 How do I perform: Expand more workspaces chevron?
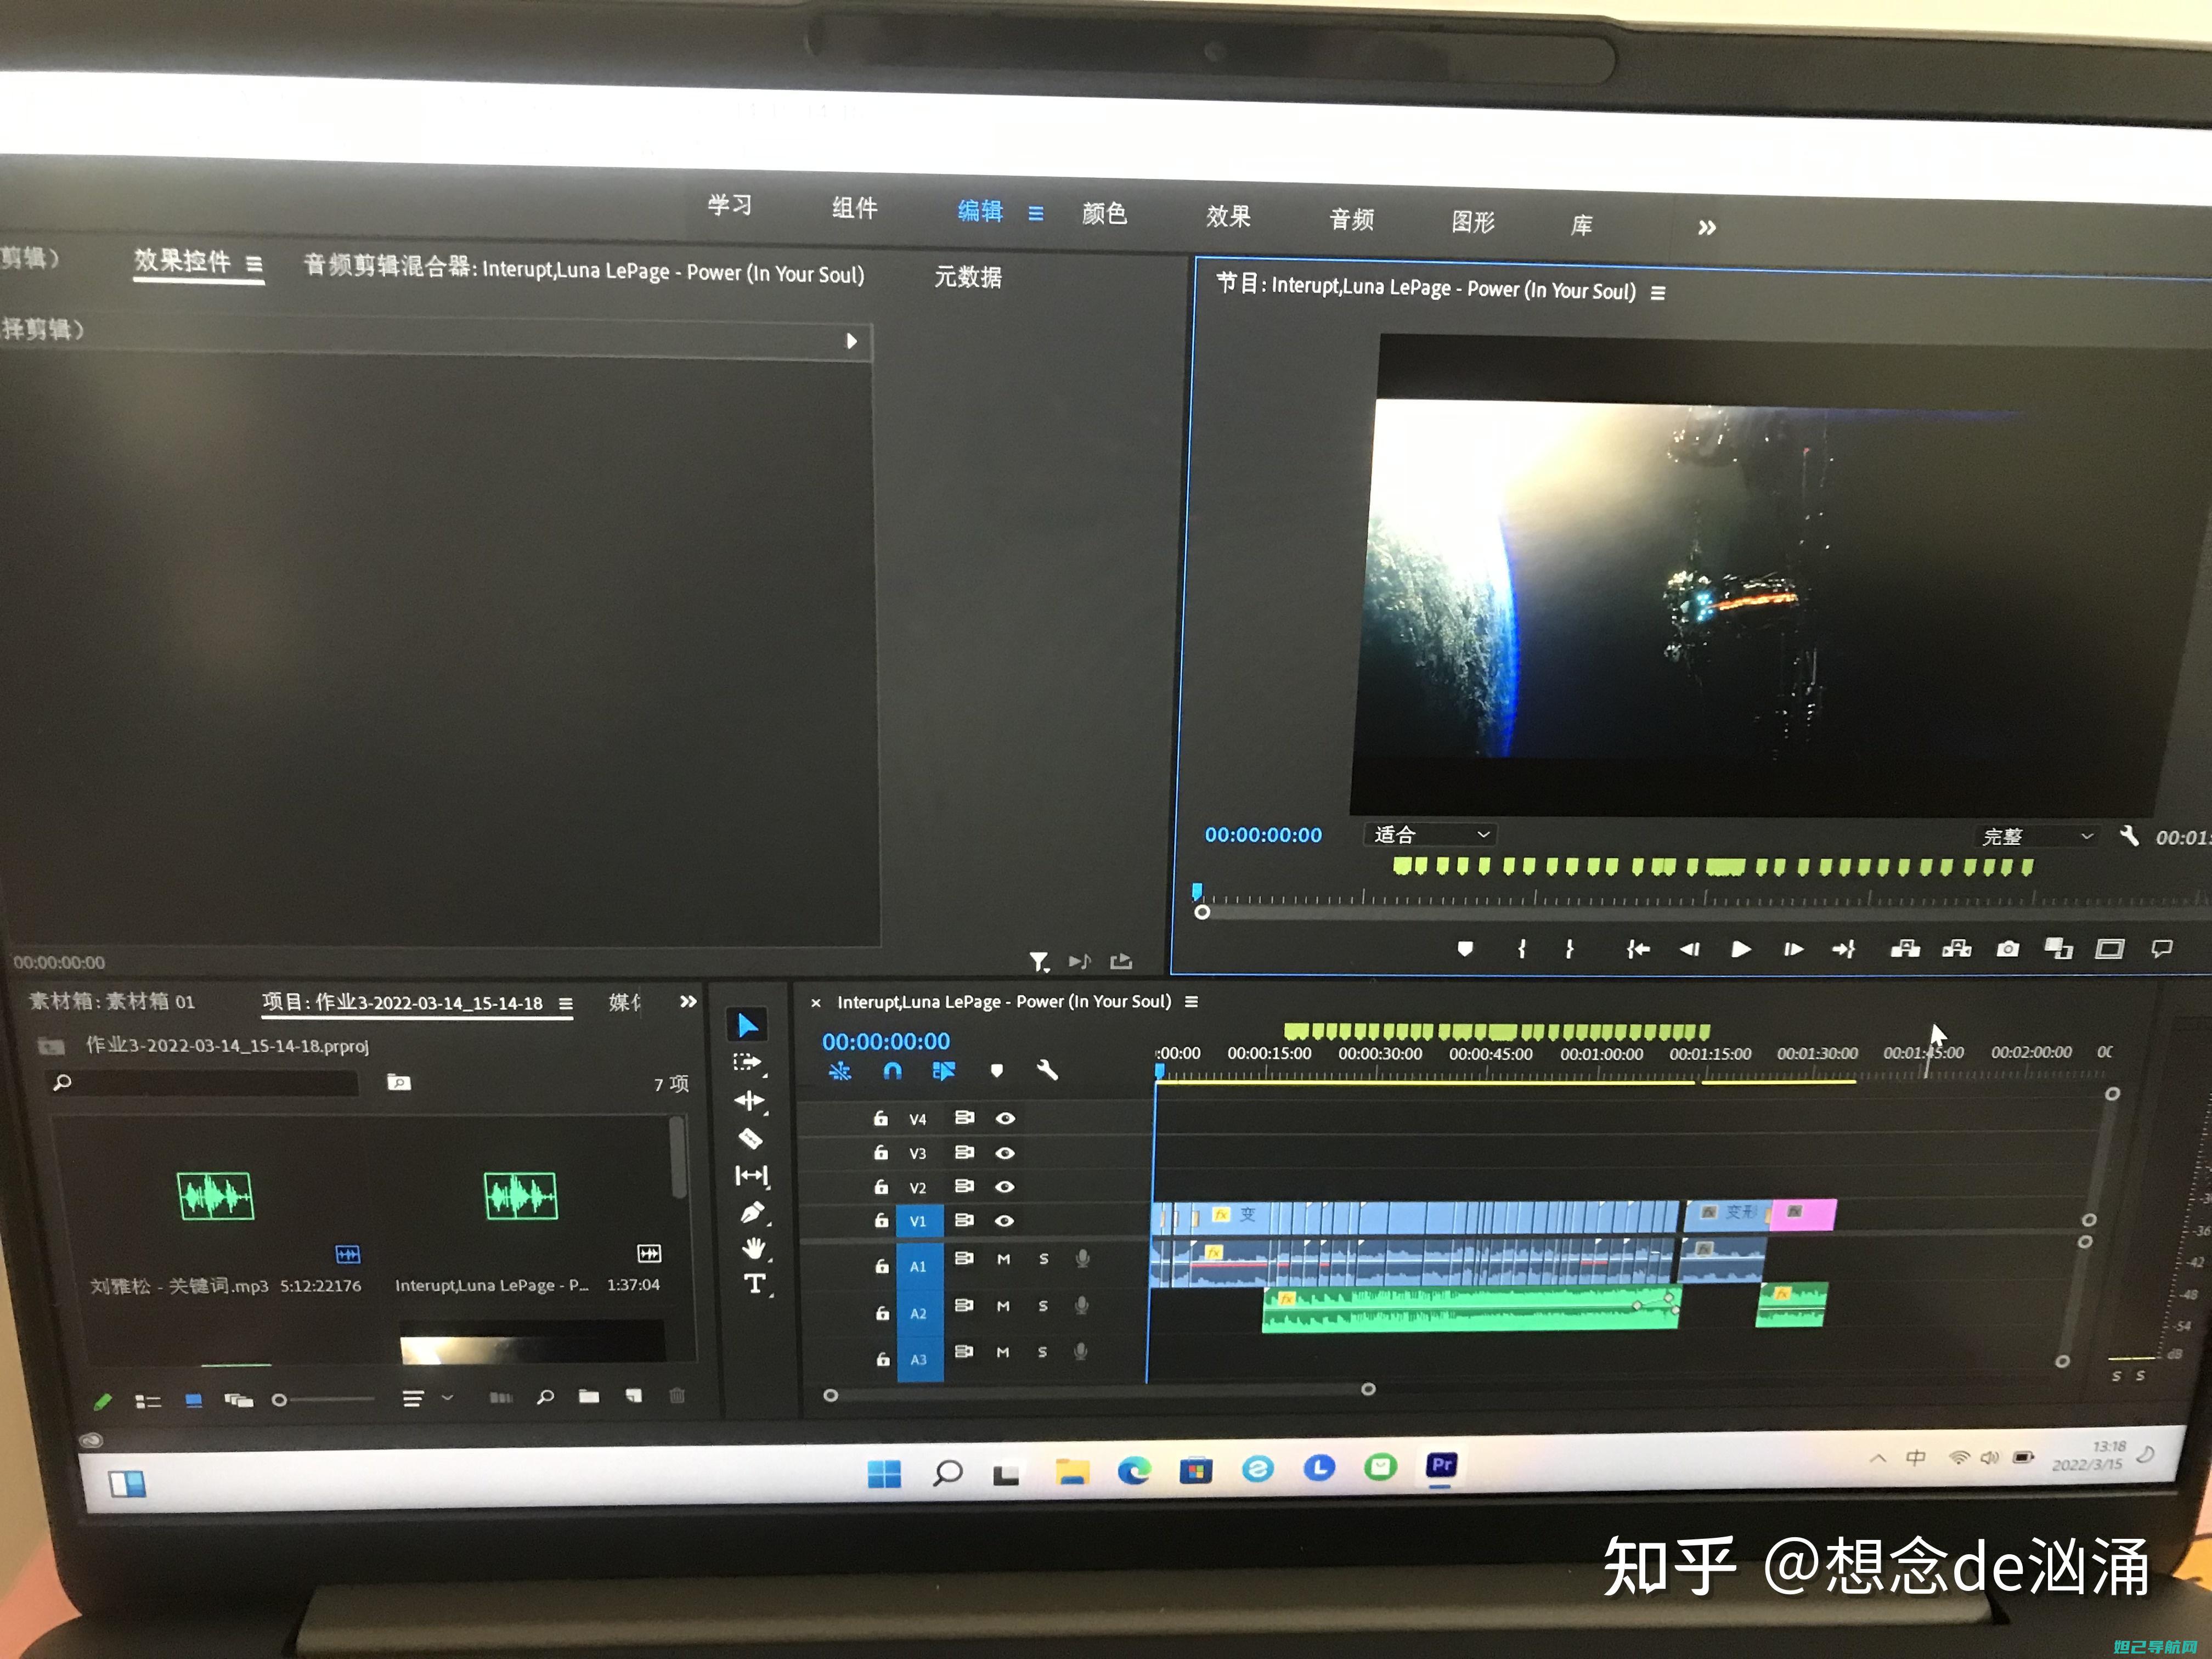click(x=1706, y=228)
